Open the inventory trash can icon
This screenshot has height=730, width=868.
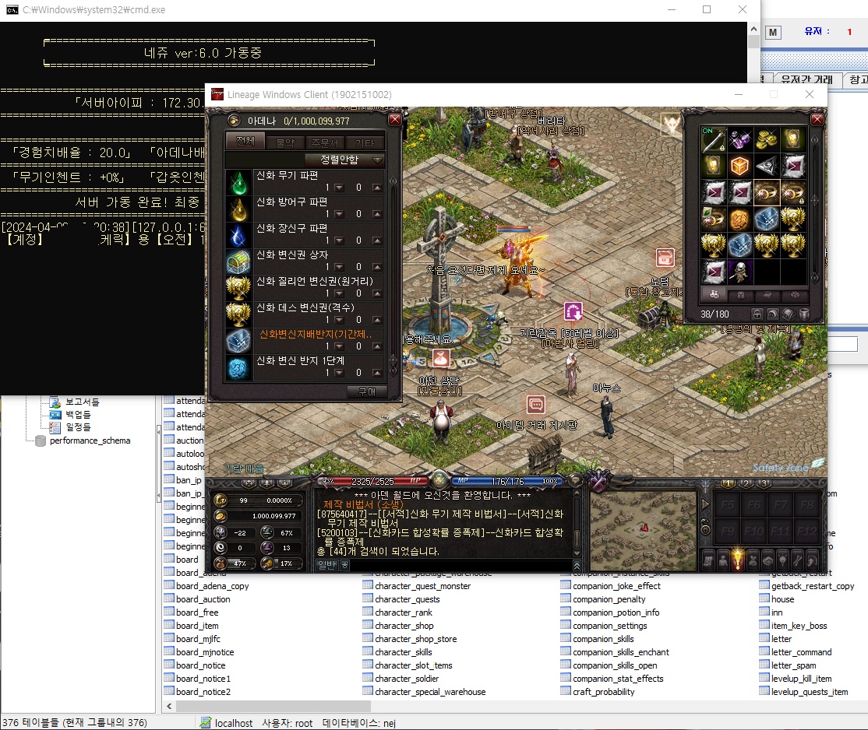coord(805,314)
